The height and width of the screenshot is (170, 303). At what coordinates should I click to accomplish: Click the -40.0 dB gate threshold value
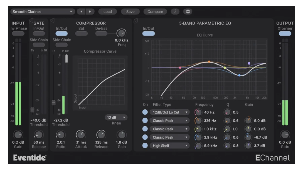pyautogui.click(x=38, y=120)
